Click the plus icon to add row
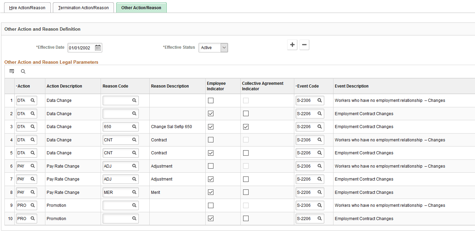475x232 pixels. [292, 45]
